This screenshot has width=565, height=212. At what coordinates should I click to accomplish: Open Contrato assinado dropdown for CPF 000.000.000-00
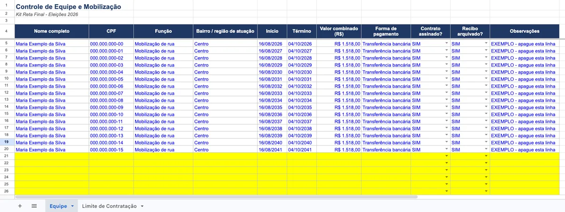446,44
